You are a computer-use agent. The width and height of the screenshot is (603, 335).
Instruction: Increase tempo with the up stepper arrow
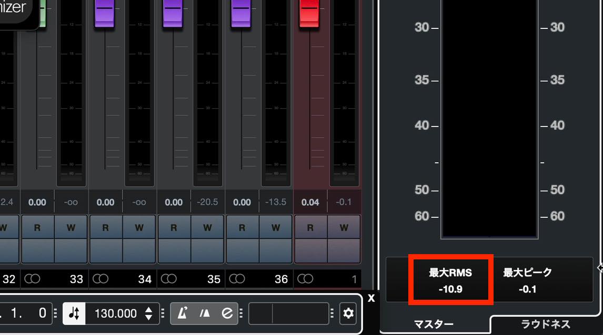pos(149,309)
